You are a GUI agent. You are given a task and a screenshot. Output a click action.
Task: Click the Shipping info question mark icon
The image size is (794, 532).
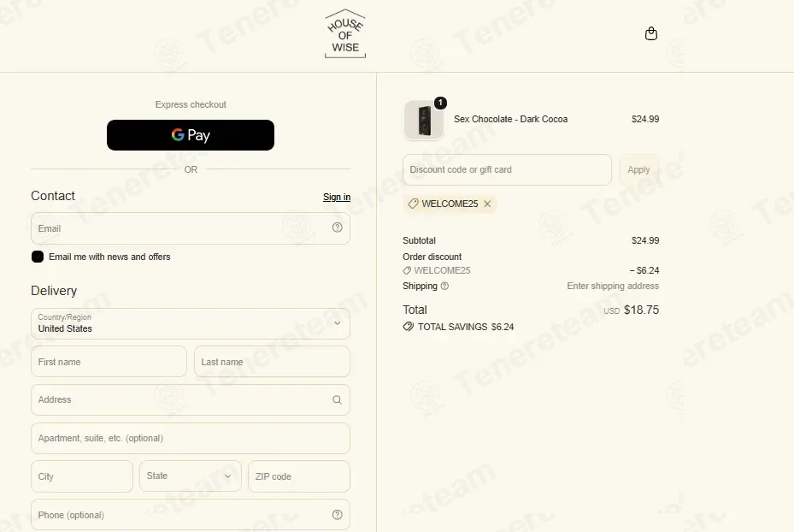tap(444, 286)
